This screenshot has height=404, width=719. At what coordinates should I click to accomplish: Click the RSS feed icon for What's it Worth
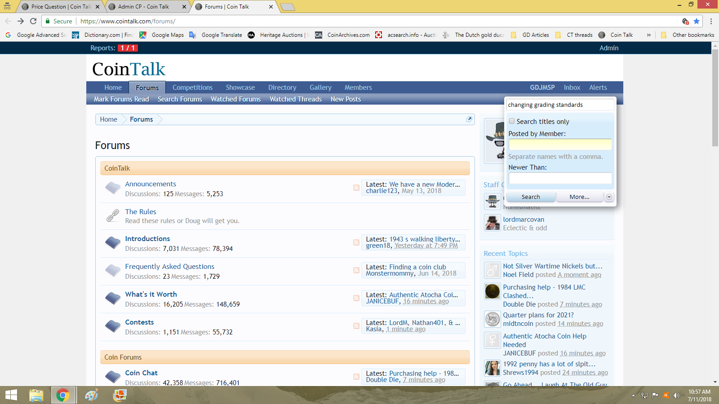[x=356, y=298]
